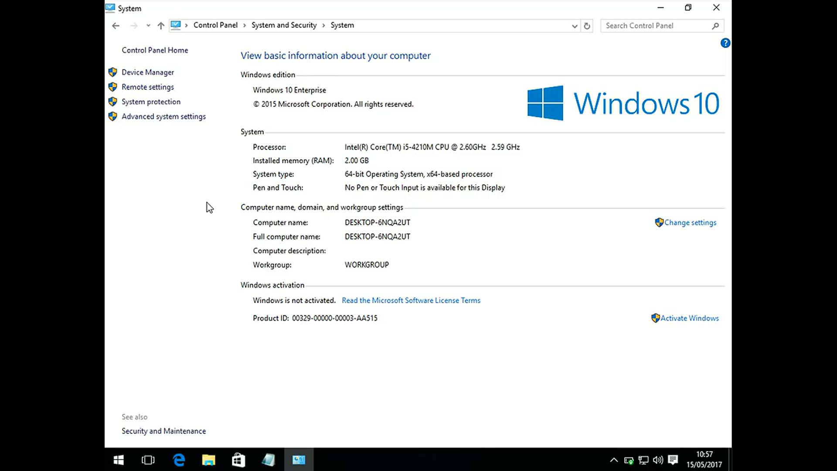Open the pinned notebook app on taskbar
837x471 pixels.
[269, 460]
